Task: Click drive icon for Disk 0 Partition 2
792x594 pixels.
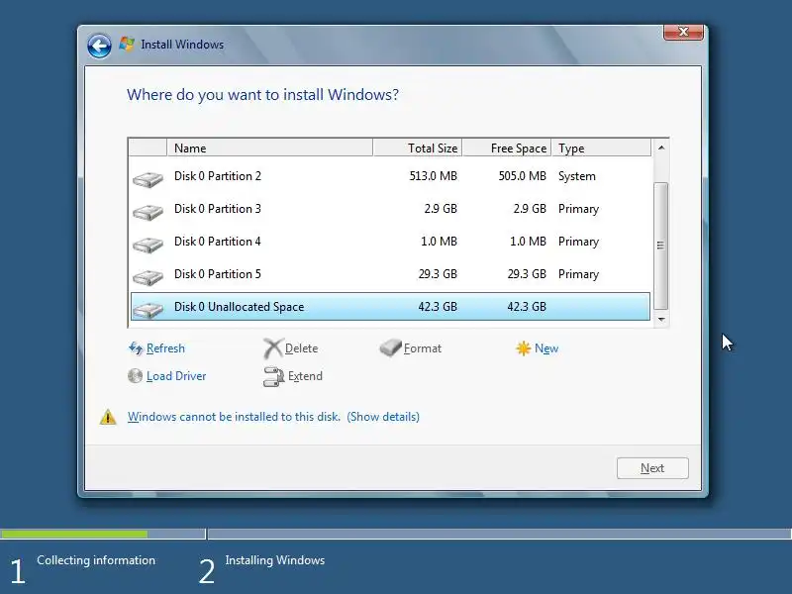Action: (148, 179)
